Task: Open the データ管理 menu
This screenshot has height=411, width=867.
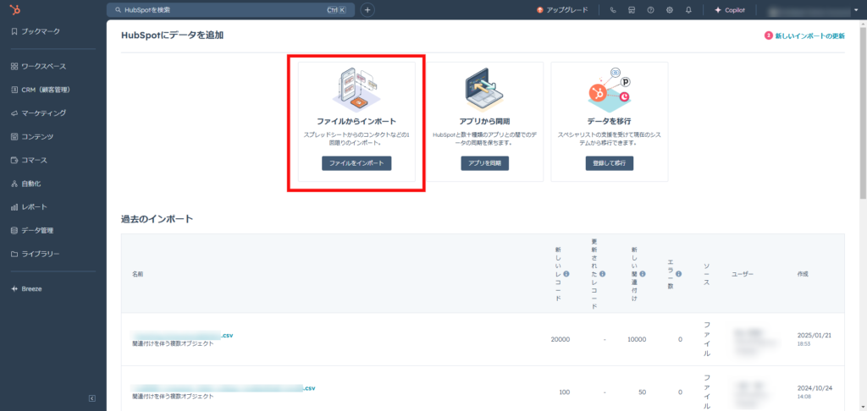Action: (x=32, y=230)
